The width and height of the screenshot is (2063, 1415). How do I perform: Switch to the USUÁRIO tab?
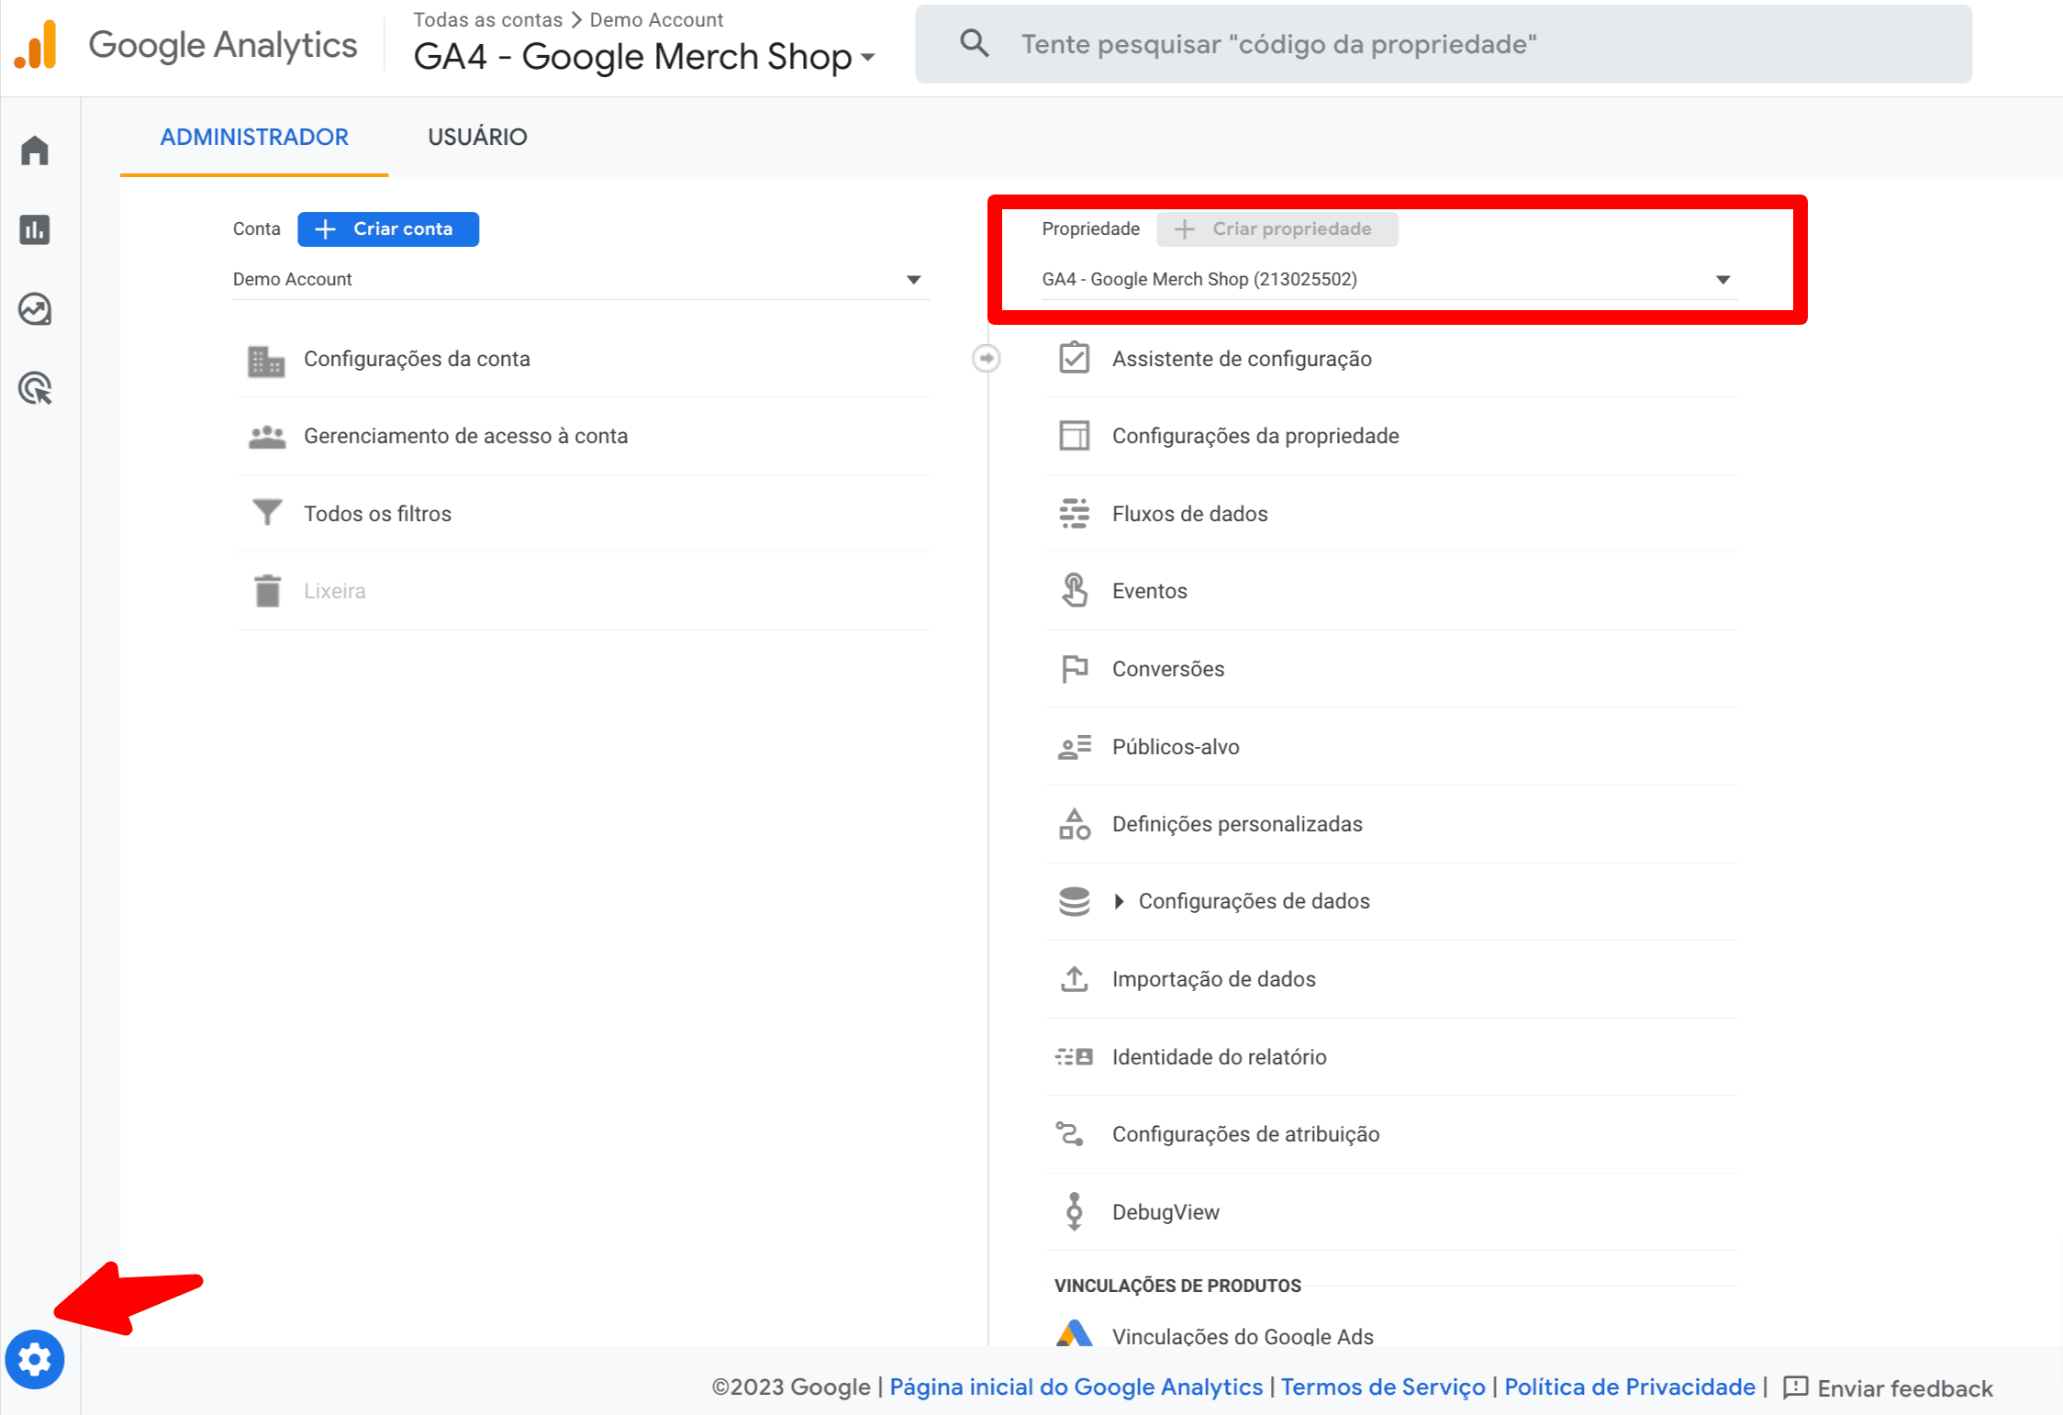477,137
